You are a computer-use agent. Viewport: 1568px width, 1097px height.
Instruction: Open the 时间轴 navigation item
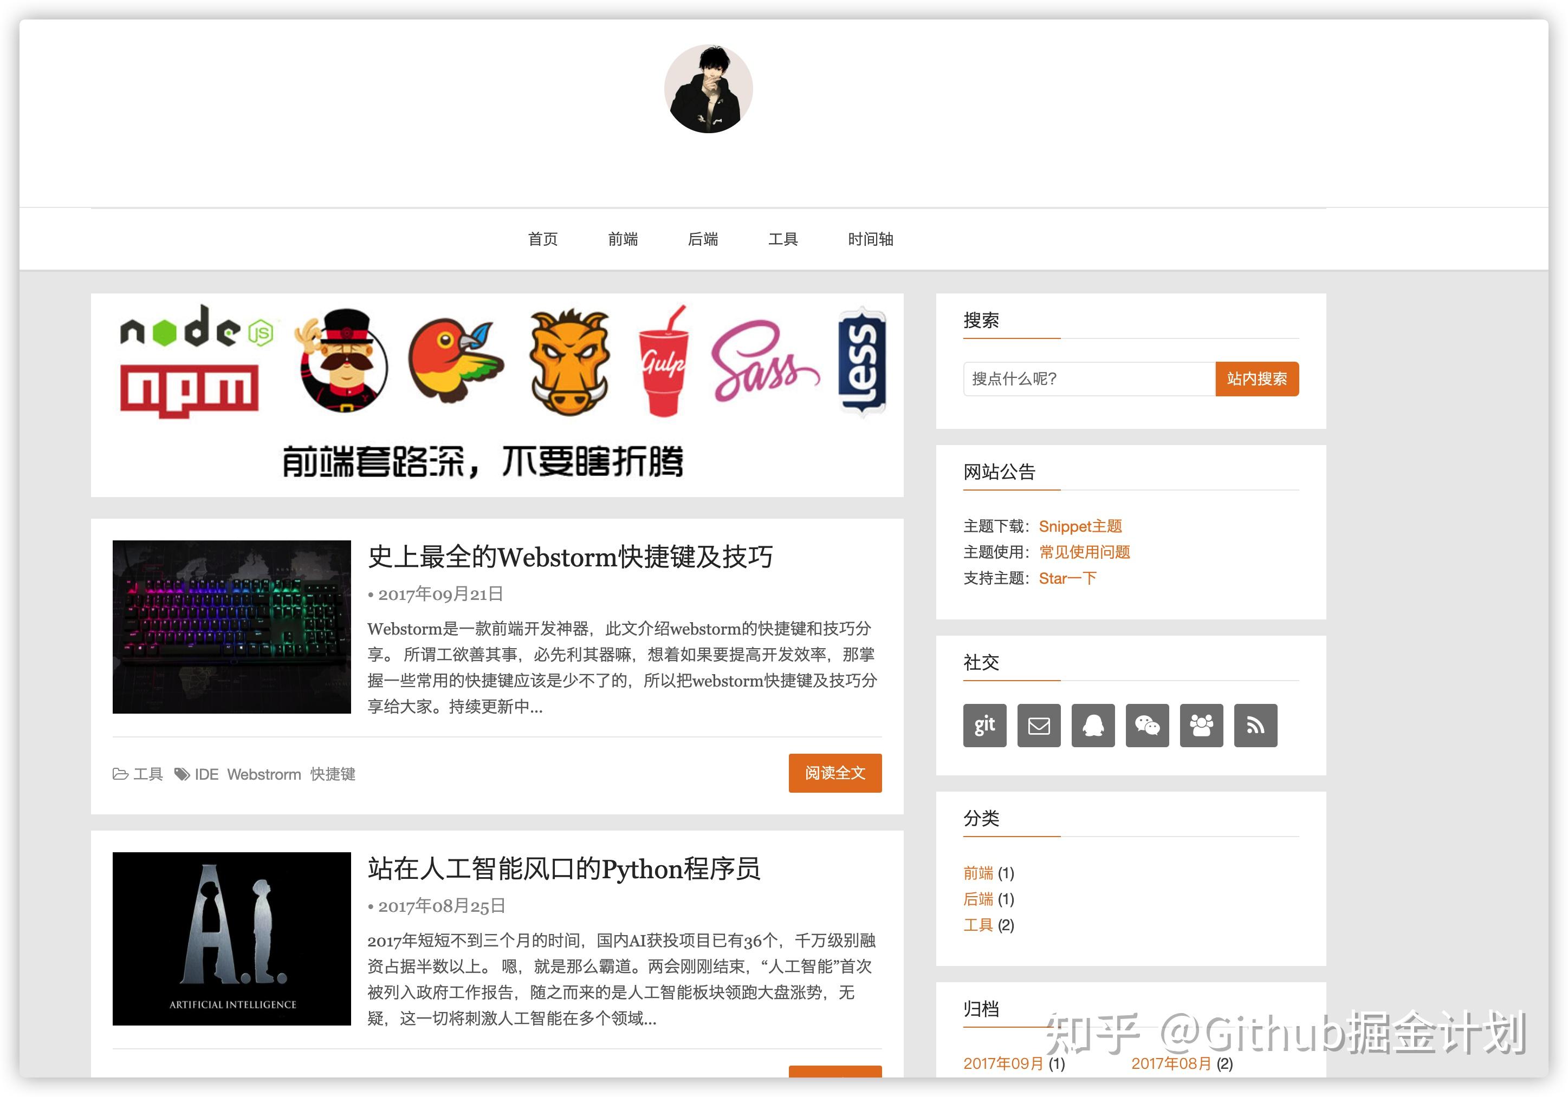(x=870, y=239)
